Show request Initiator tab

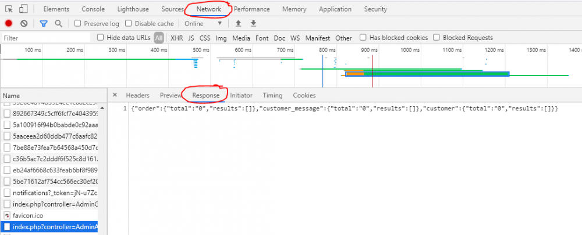tap(241, 95)
